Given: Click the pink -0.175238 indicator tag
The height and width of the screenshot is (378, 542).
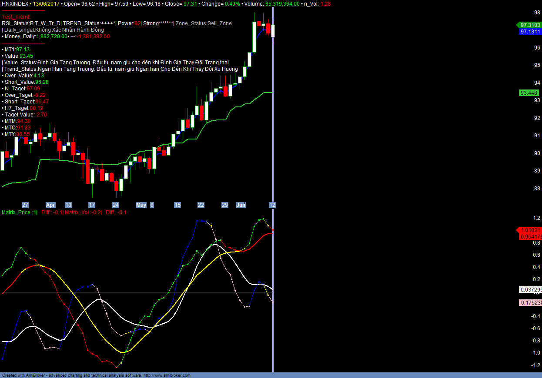Looking at the screenshot, I should [530, 303].
